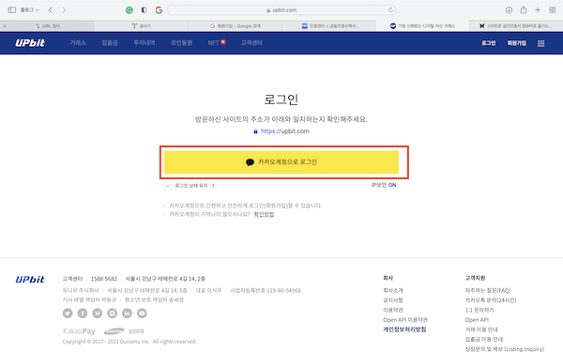
Task: Switch to the Google 검색 tab
Action: [x=235, y=26]
